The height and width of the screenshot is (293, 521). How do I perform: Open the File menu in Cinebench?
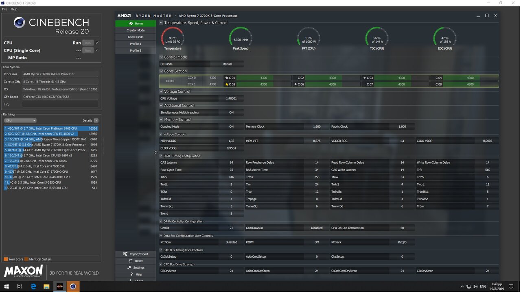pyautogui.click(x=4, y=9)
